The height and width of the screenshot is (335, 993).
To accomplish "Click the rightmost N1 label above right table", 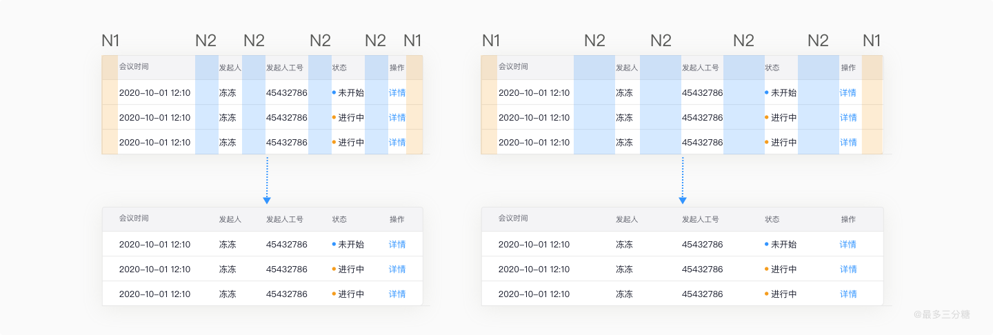I will (872, 41).
